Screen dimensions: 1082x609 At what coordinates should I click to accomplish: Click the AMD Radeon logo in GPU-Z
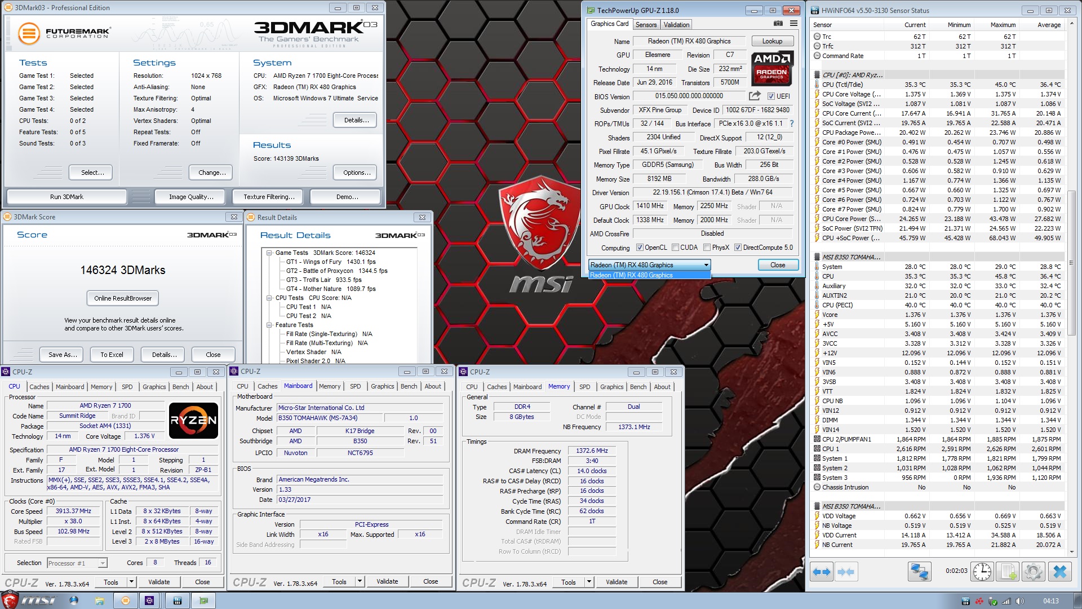tap(771, 68)
